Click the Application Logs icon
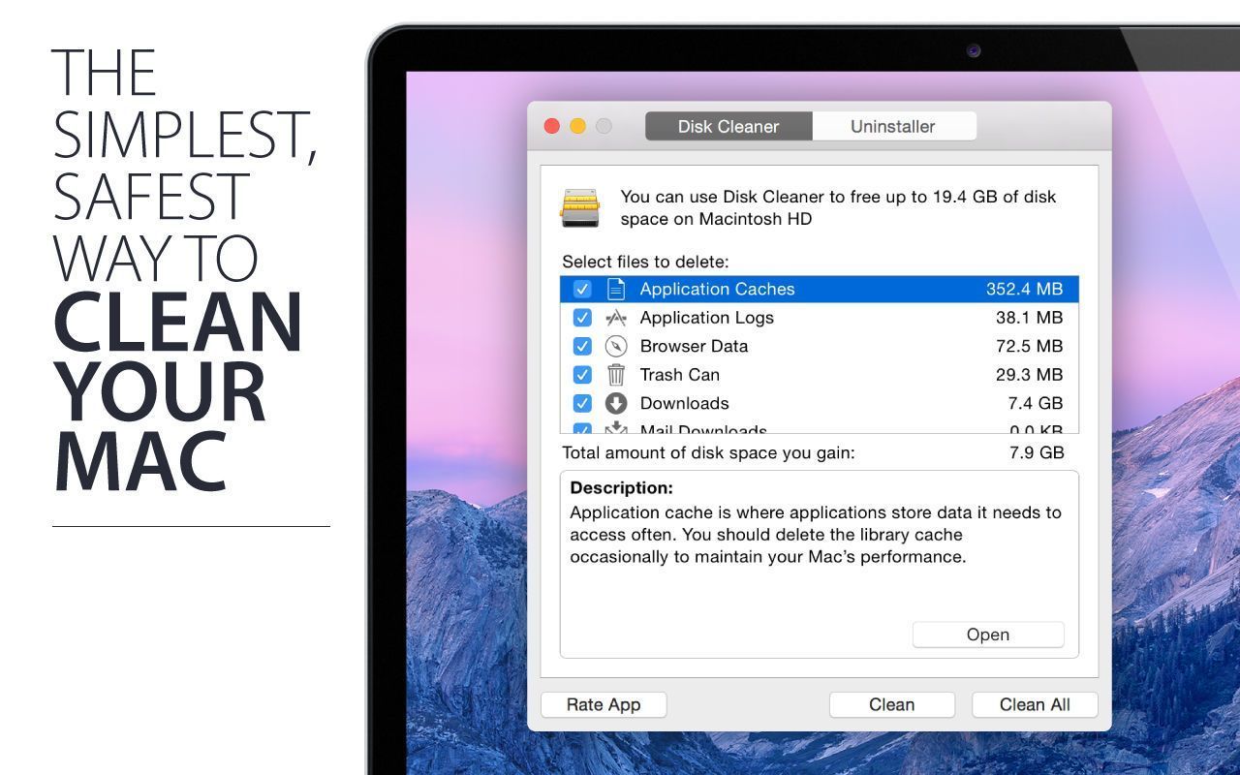The height and width of the screenshot is (775, 1240). 616,318
